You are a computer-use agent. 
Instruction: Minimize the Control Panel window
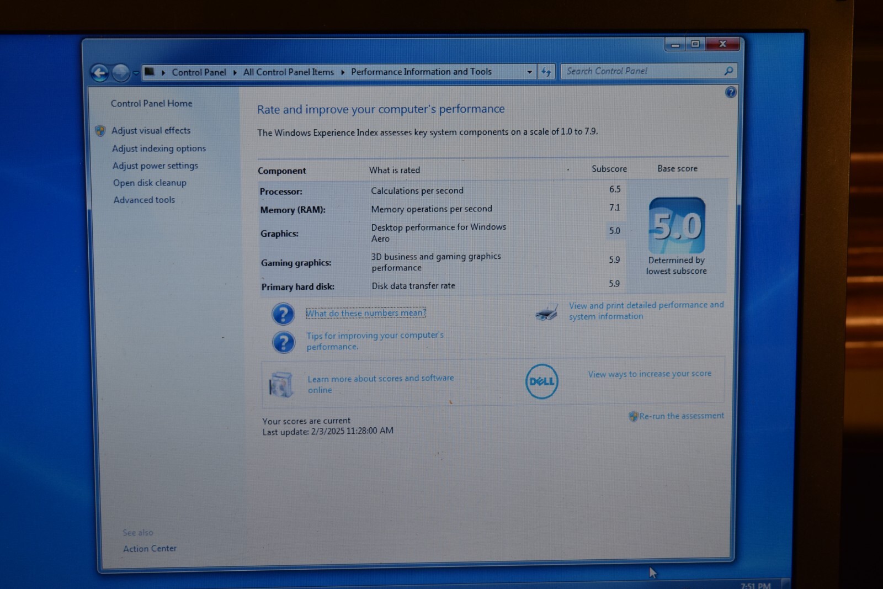(675, 44)
